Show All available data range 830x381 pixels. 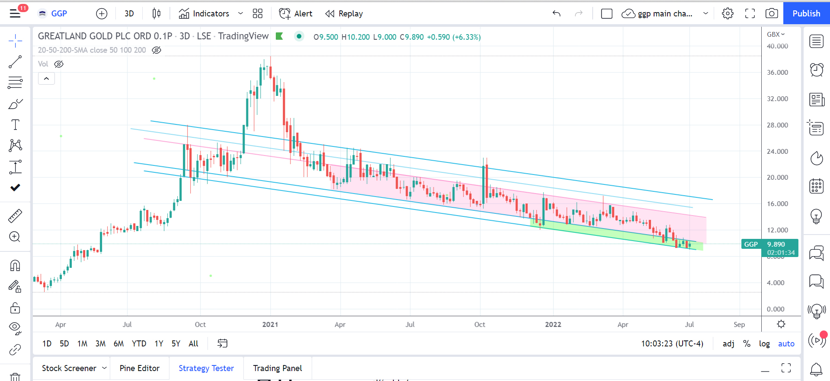[x=193, y=343]
